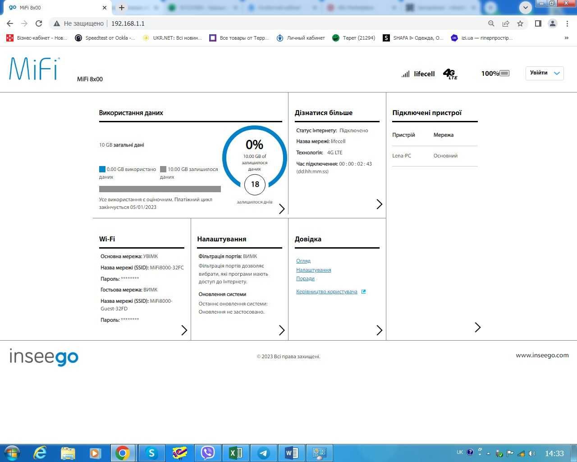Open the Терет (21294) bookmark

(x=354, y=38)
